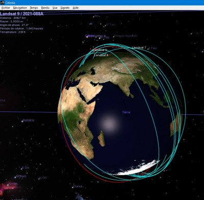Open the Rendu menu
The image size is (204, 200).
click(x=45, y=8)
